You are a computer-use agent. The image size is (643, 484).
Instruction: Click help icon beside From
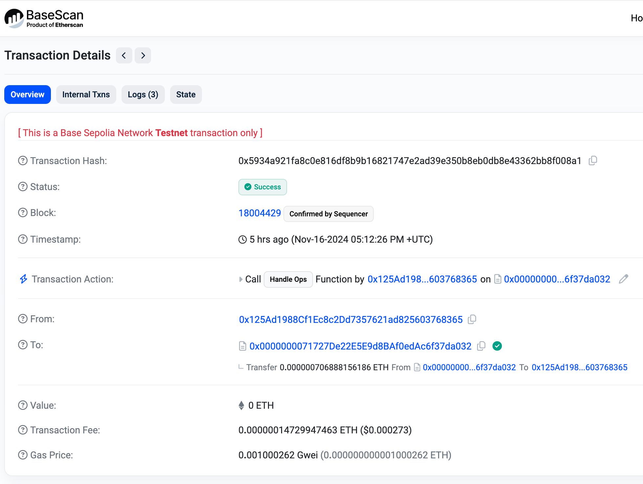(23, 319)
